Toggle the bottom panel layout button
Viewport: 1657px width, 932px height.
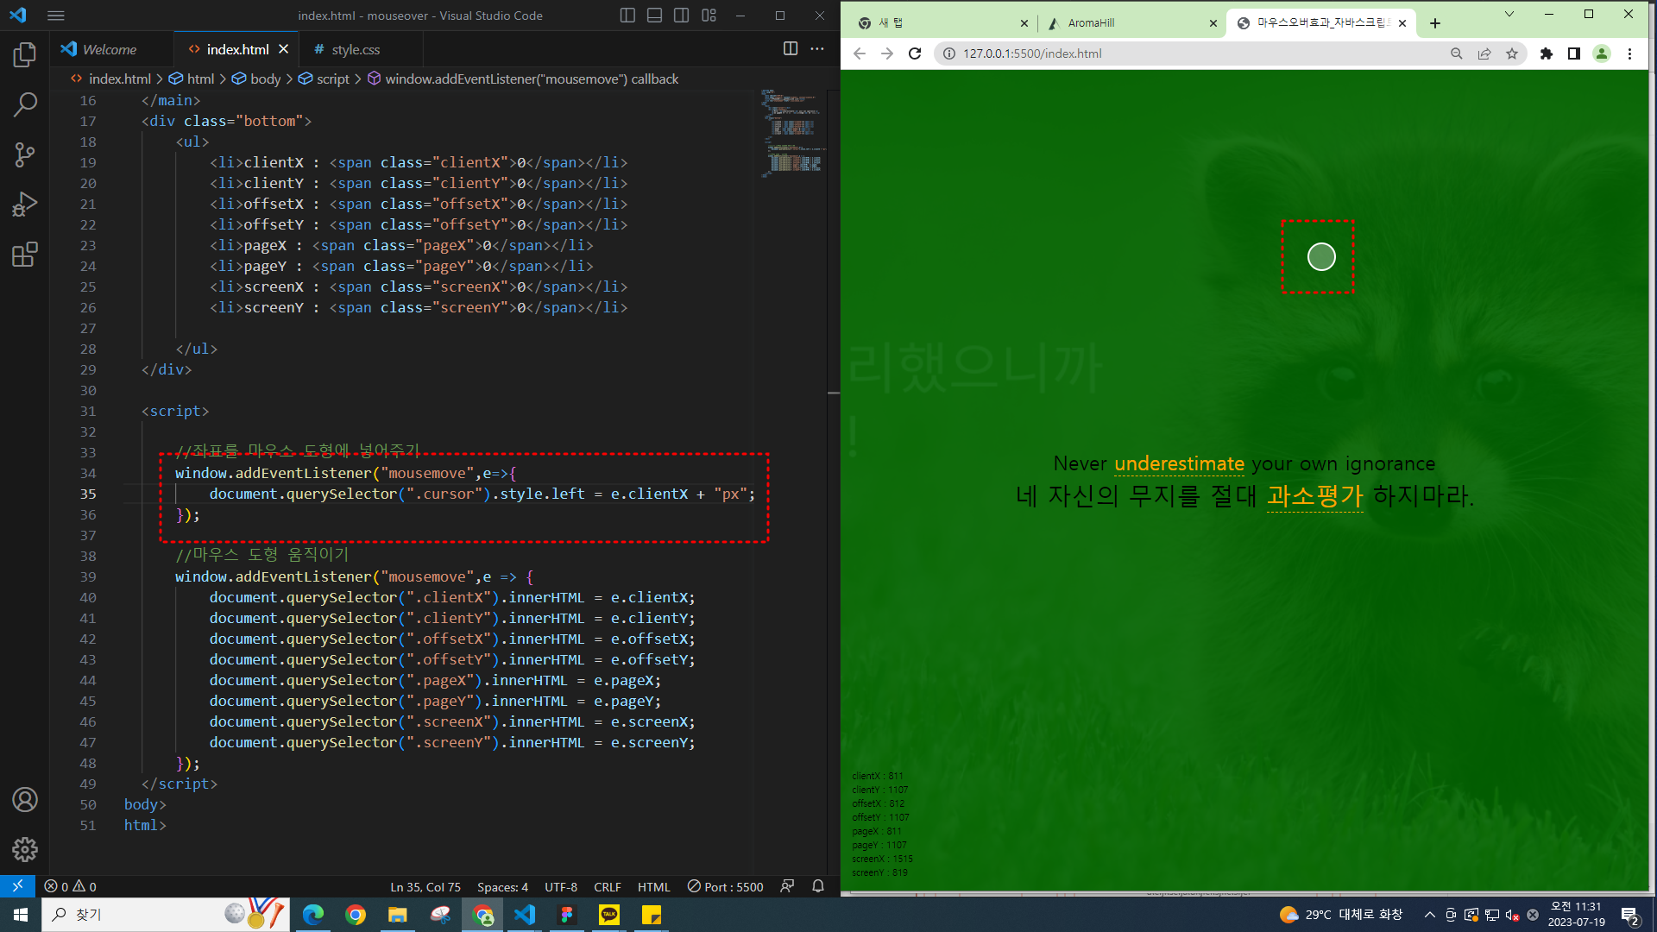point(654,16)
